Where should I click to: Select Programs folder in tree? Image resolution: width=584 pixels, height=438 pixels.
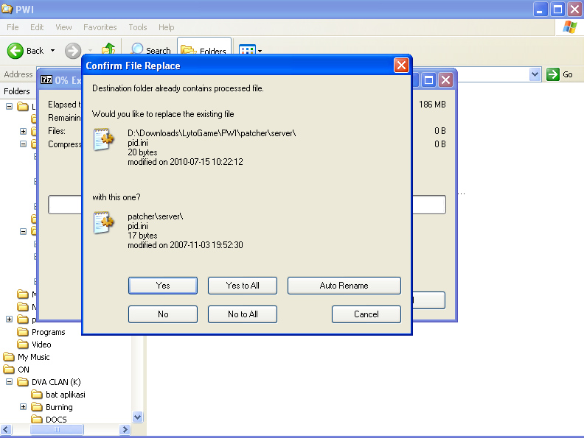tap(49, 332)
